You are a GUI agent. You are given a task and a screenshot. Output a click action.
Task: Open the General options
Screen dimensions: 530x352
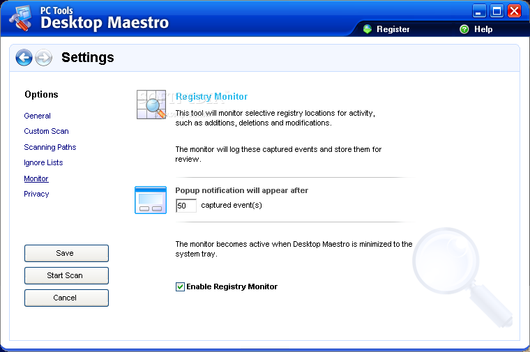(x=37, y=116)
